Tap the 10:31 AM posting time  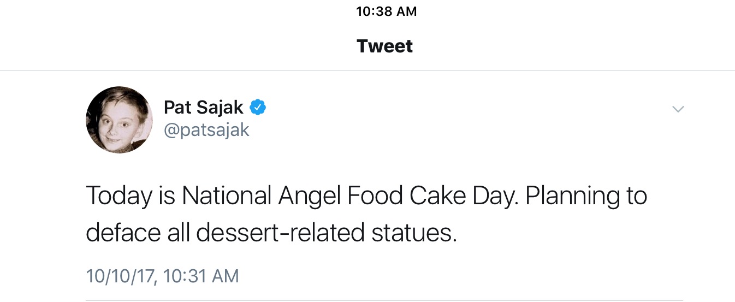click(x=201, y=276)
